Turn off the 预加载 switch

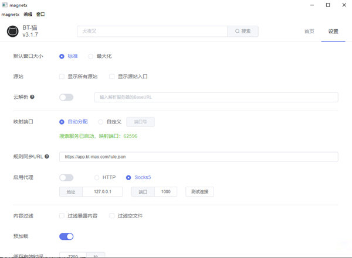pos(66,236)
